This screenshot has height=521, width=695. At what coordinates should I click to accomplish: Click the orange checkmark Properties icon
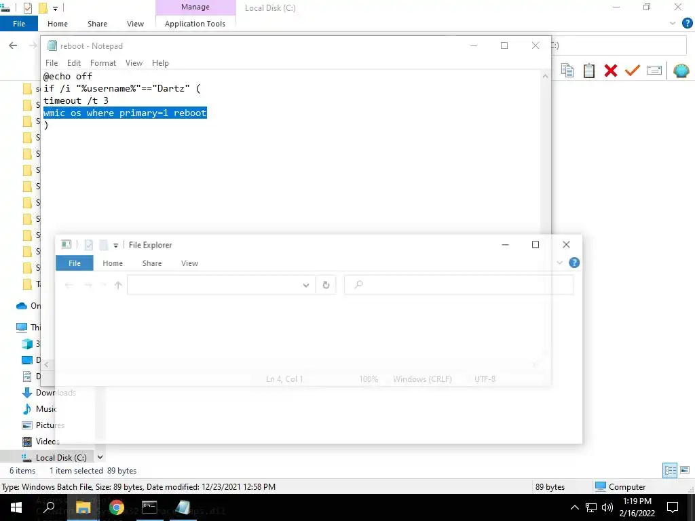coord(633,71)
